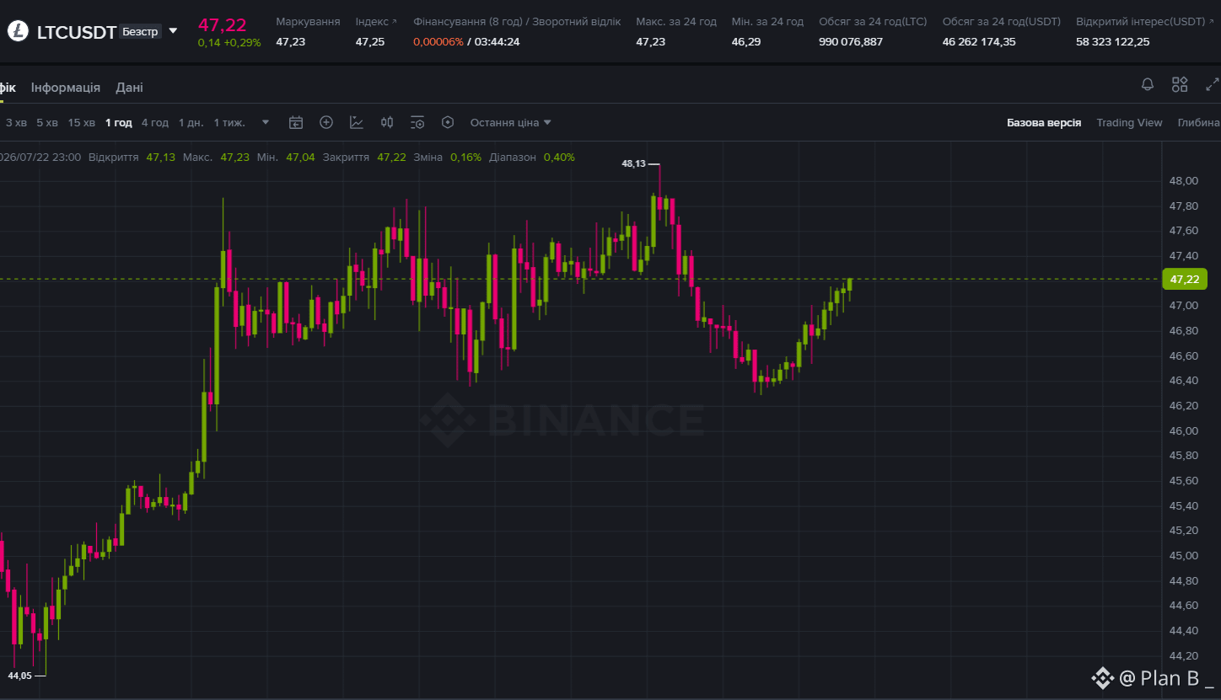Click the LTCUSDT symbol name
The image size is (1221, 700).
[76, 33]
